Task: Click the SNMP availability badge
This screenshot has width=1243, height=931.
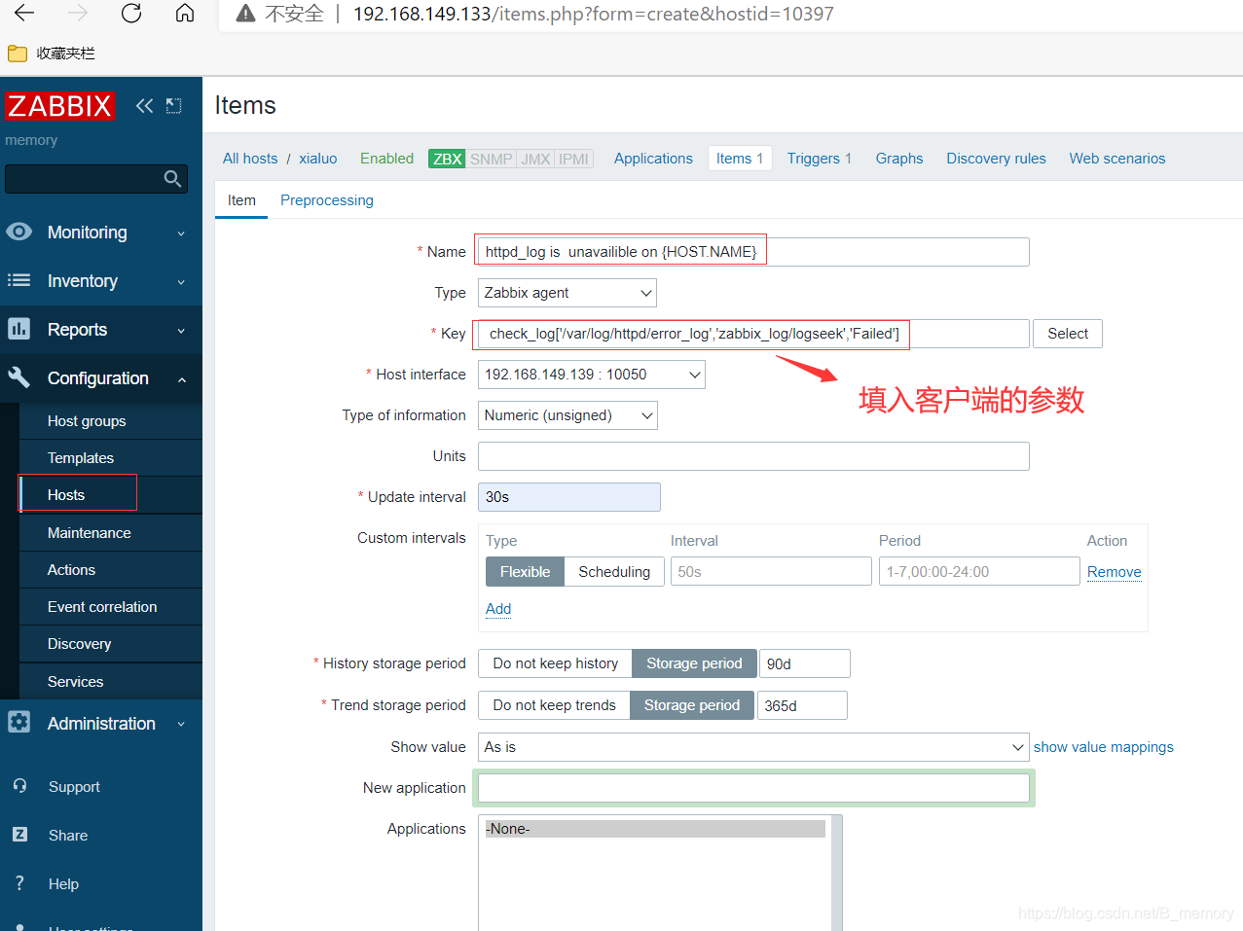Action: [491, 159]
